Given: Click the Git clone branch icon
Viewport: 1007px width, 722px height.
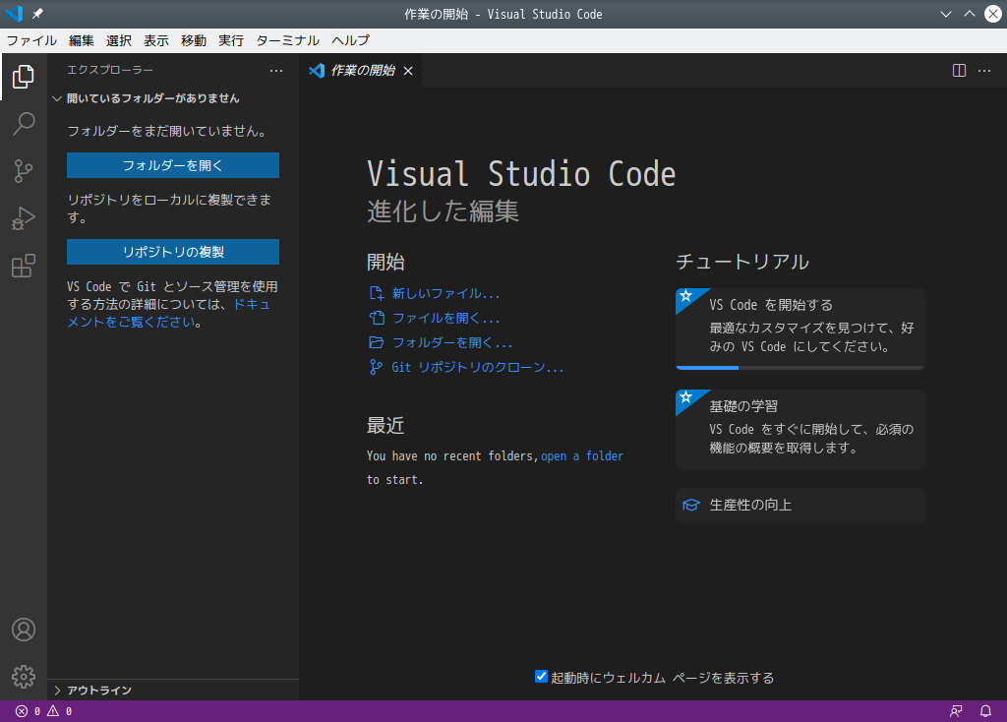Looking at the screenshot, I should 377,367.
